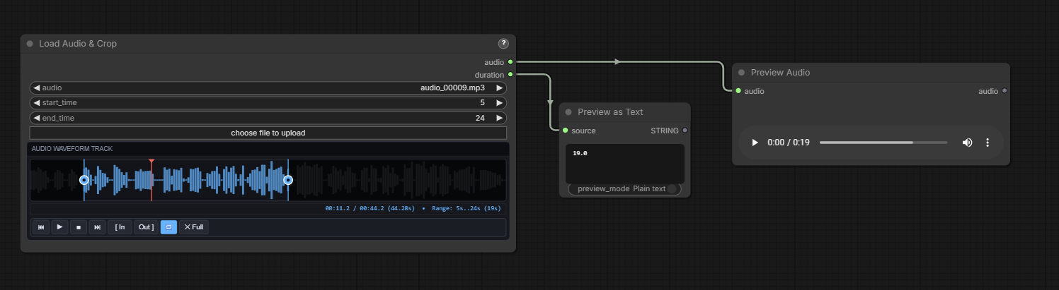Click the Preview as Text node title
Image resolution: width=1059 pixels, height=290 pixels.
click(610, 112)
